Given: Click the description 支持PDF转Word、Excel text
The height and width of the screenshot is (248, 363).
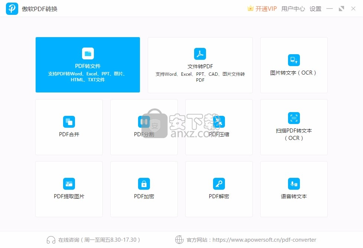Looking at the screenshot, I should (x=88, y=76).
